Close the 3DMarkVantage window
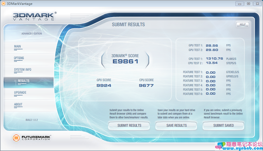Screen dimensions: 263x151 [258, 4]
